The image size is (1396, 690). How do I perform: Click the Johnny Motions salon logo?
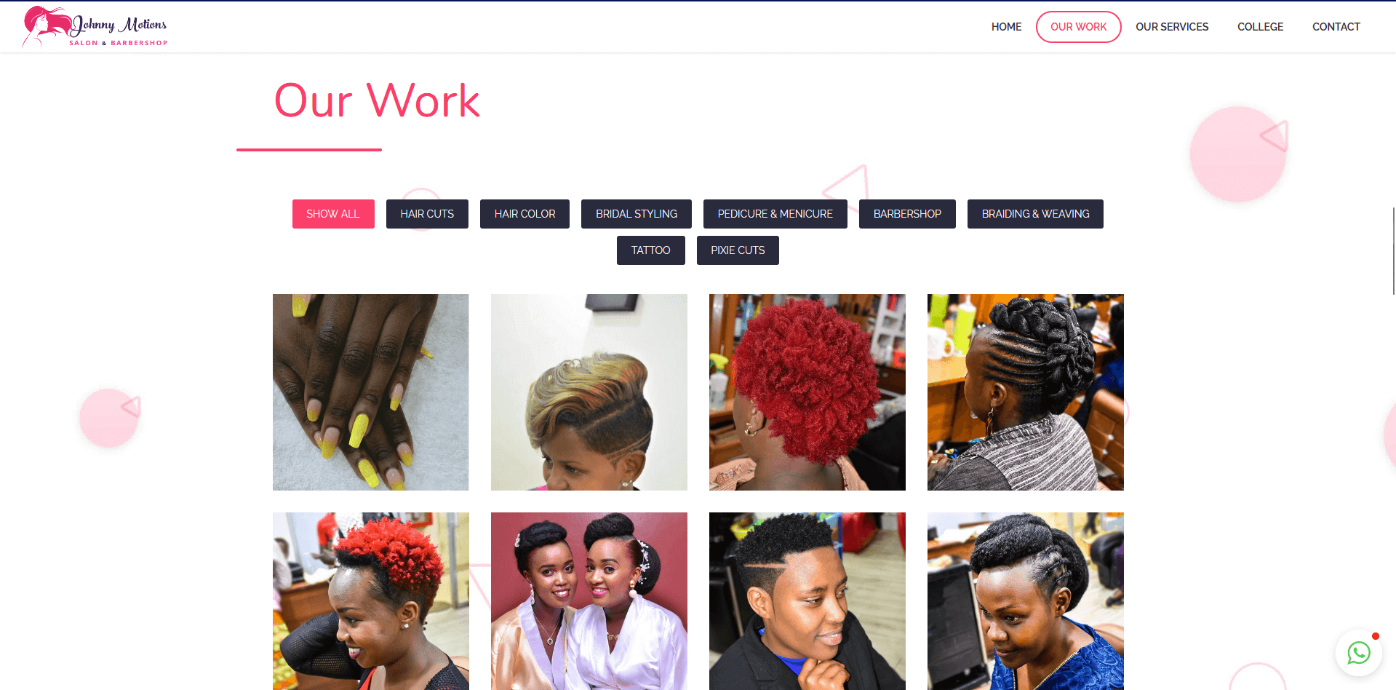(95, 27)
